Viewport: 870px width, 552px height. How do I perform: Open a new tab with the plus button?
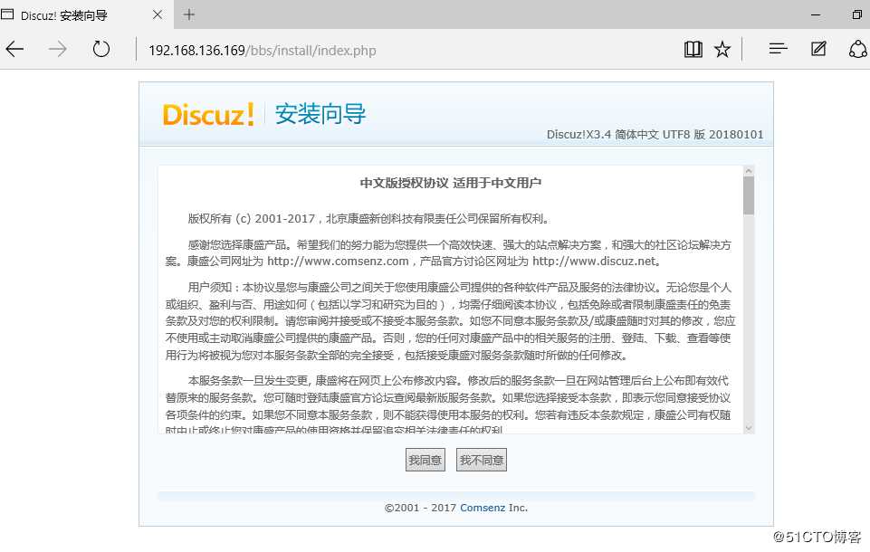tap(189, 14)
